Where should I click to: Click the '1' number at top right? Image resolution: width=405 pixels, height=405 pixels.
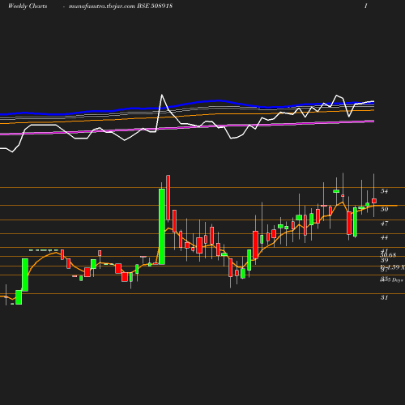366,6
